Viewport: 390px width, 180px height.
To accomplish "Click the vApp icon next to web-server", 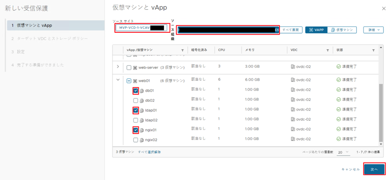I will [x=135, y=68].
